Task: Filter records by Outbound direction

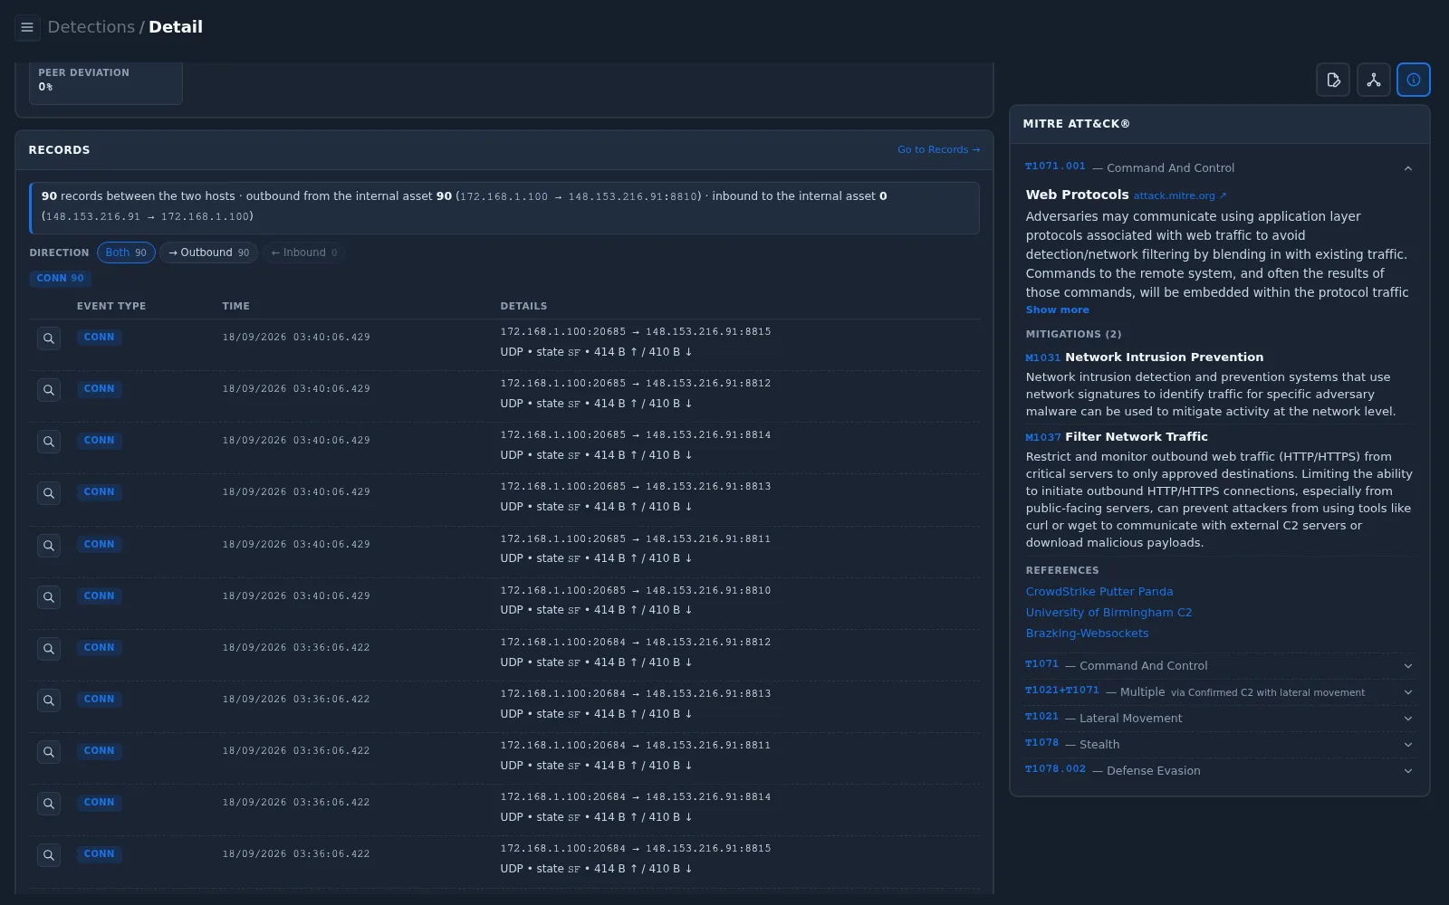Action: click(208, 252)
